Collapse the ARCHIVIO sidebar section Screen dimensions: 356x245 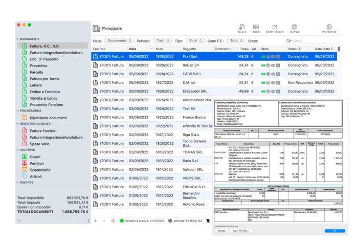pyautogui.click(x=18, y=150)
